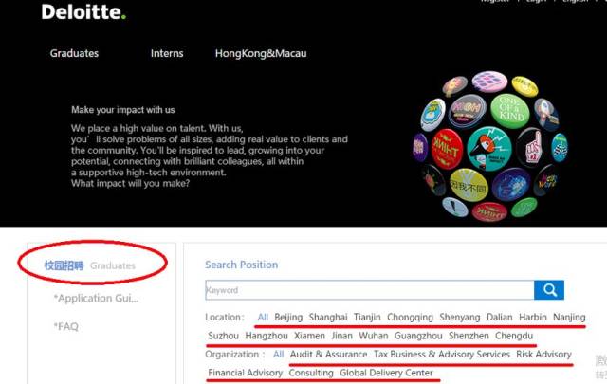This screenshot has height=384, width=607.
Task: Filter organization by Financial Advisory
Action: [x=246, y=373]
